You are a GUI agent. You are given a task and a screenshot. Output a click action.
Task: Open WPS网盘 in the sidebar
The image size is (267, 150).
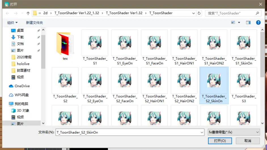coord(22,95)
